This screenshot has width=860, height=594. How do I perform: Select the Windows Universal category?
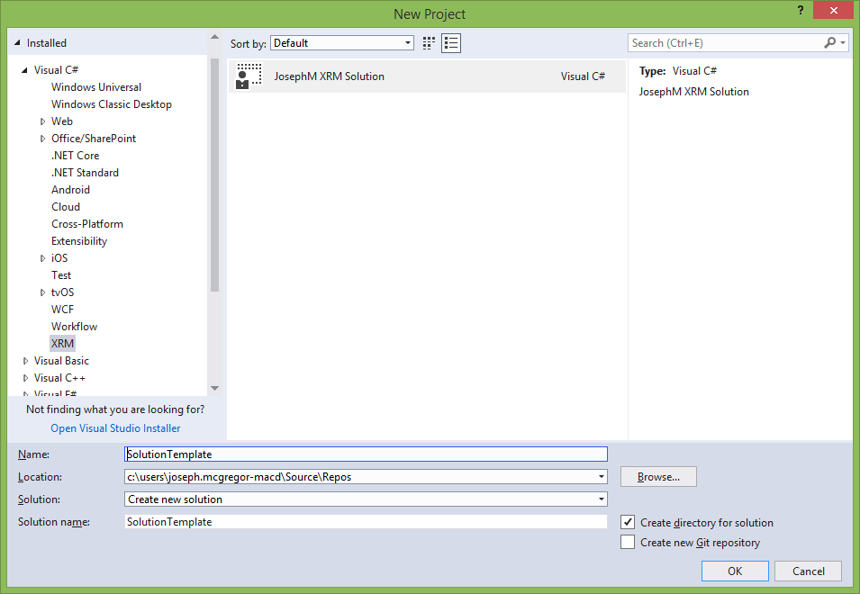tap(95, 87)
